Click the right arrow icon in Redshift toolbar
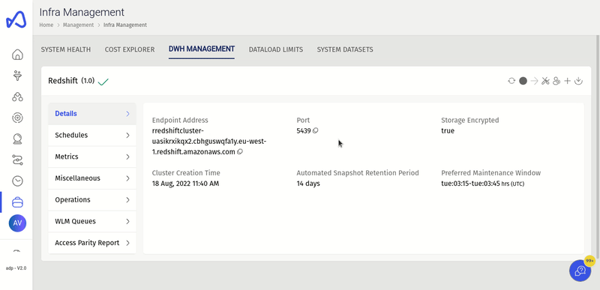The width and height of the screenshot is (600, 290). [534, 81]
